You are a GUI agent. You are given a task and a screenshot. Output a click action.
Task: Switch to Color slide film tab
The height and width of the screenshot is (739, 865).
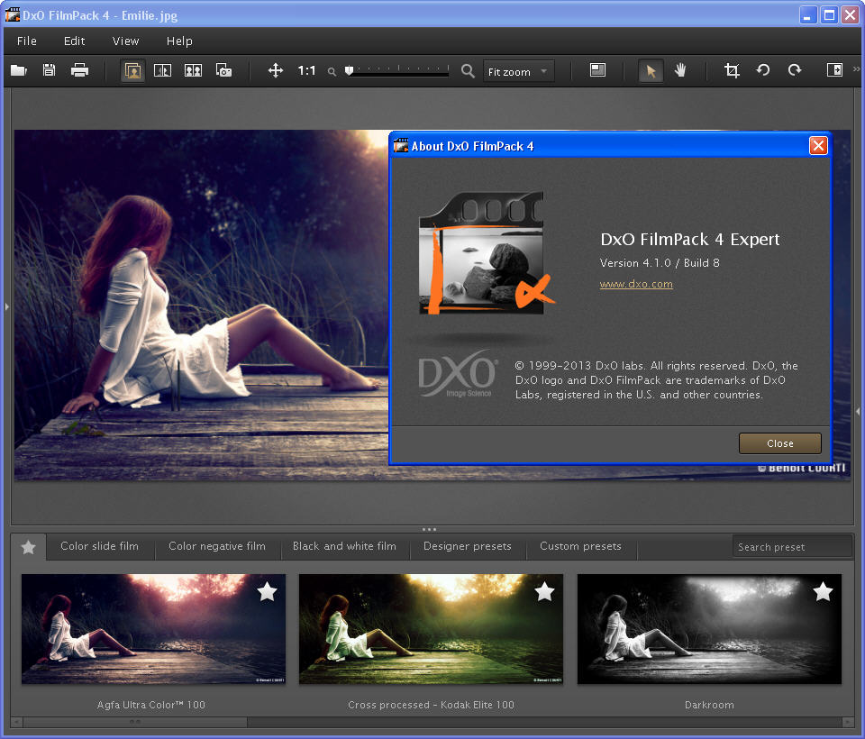[x=99, y=546]
